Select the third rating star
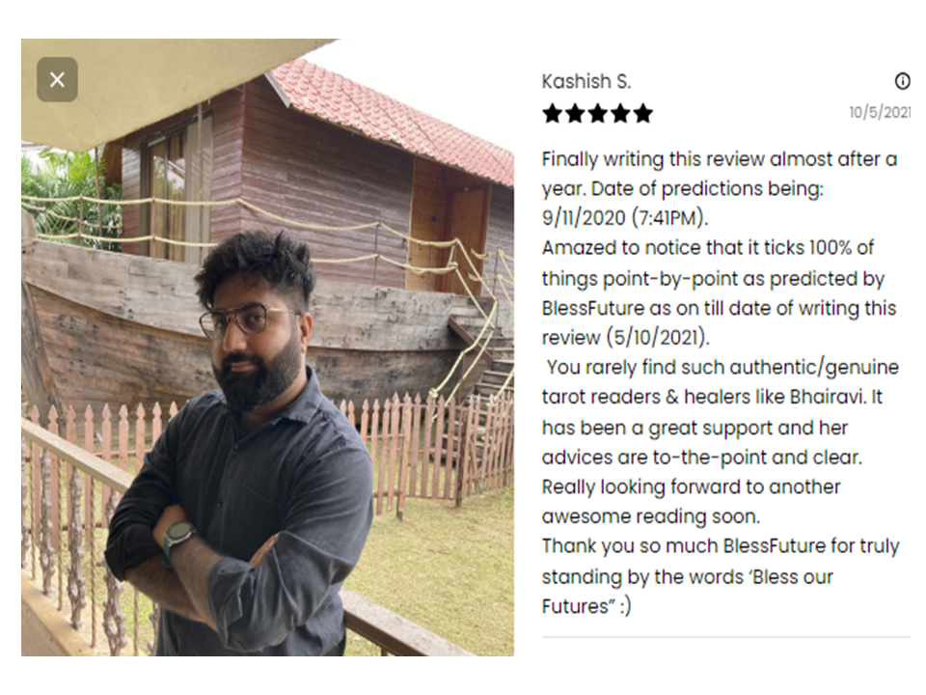926x695 pixels. [x=597, y=113]
